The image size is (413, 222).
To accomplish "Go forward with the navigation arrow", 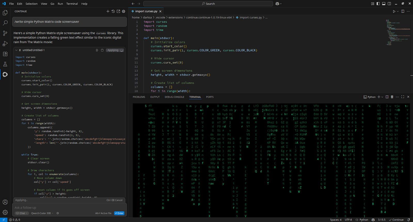I will [139, 4].
